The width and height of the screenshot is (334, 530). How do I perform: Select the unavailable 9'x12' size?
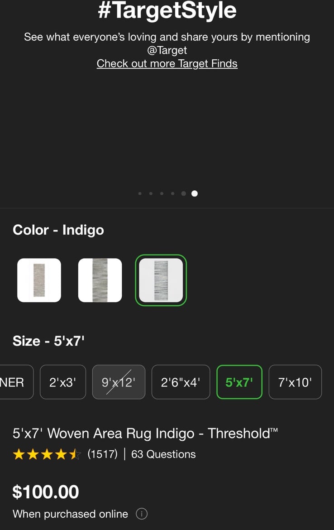tap(119, 382)
